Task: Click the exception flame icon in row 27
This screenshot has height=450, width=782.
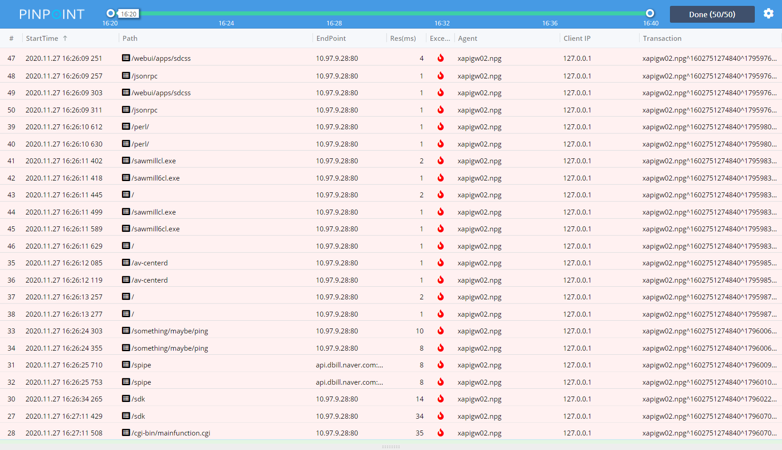Action: coord(440,416)
